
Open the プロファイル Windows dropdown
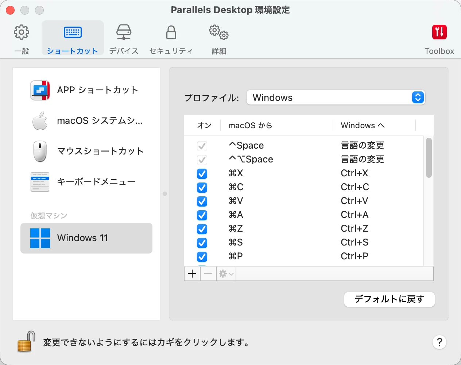coord(336,98)
